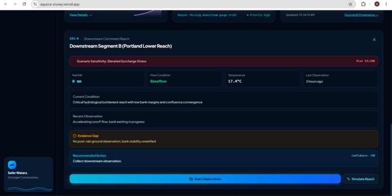Click the Downstream Catchment Reach label
The image size is (392, 196).
click(x=107, y=39)
